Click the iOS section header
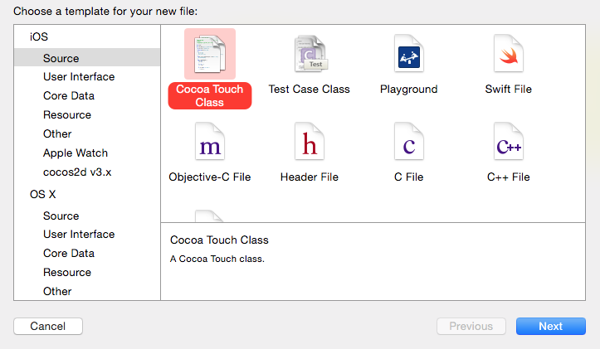 tap(39, 37)
